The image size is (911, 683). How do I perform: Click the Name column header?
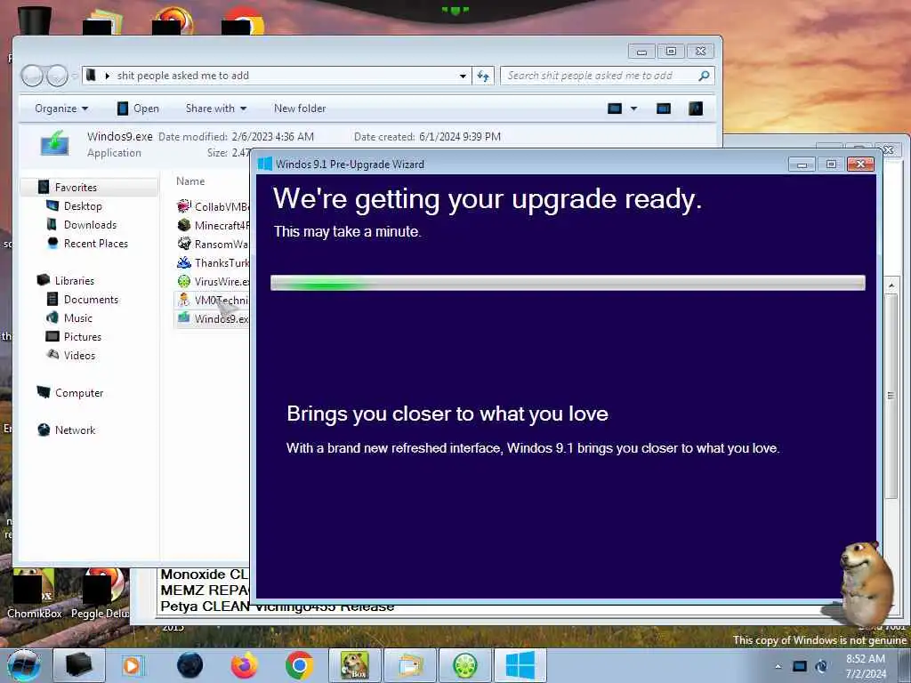(x=190, y=181)
